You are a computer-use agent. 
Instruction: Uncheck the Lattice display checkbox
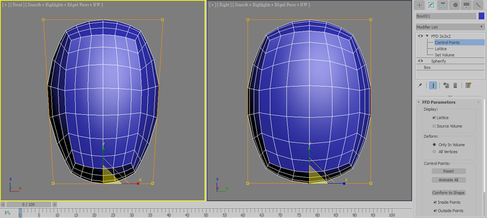(434, 118)
